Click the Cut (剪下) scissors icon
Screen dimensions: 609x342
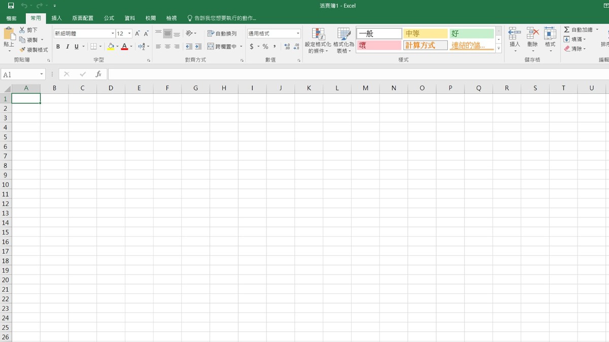click(22, 30)
